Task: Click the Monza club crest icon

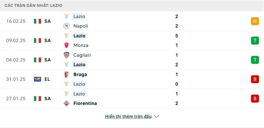Action: [x=66, y=45]
